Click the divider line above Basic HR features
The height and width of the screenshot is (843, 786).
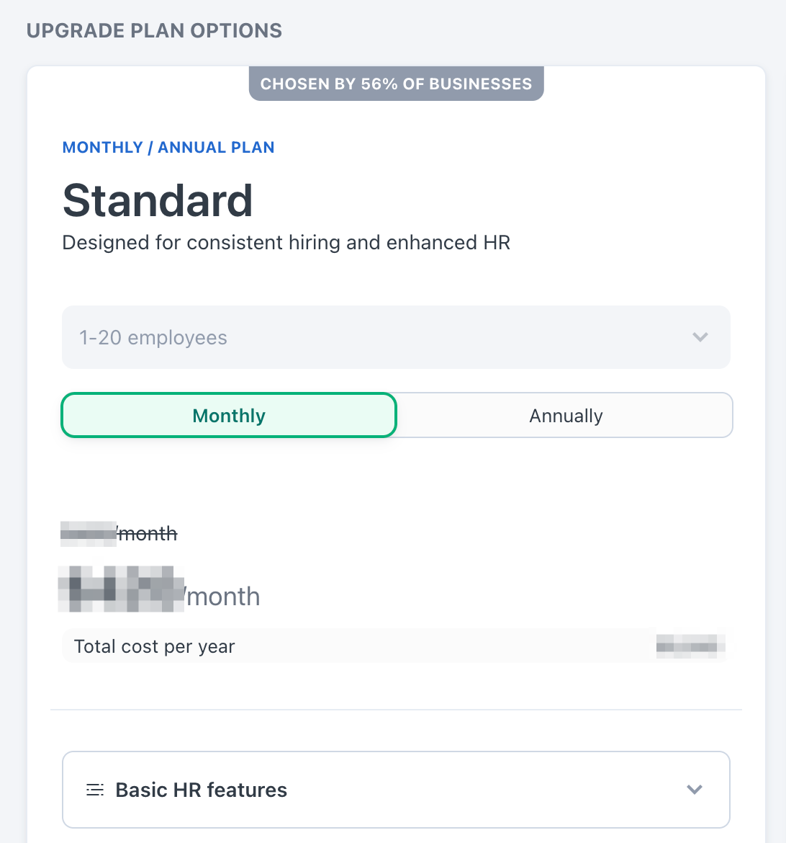pyautogui.click(x=396, y=710)
